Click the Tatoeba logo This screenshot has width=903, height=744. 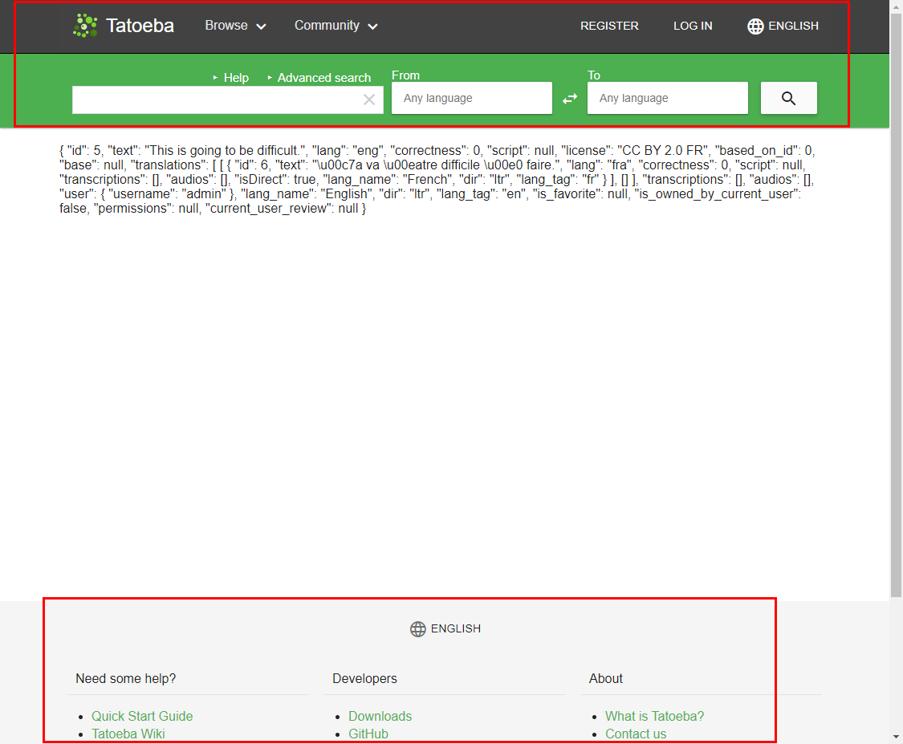point(124,25)
